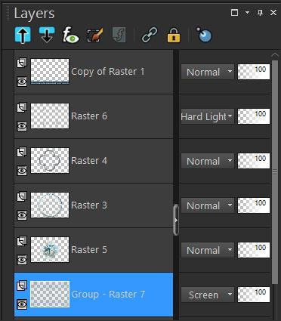Click the Edit Selection brush icon

click(95, 35)
